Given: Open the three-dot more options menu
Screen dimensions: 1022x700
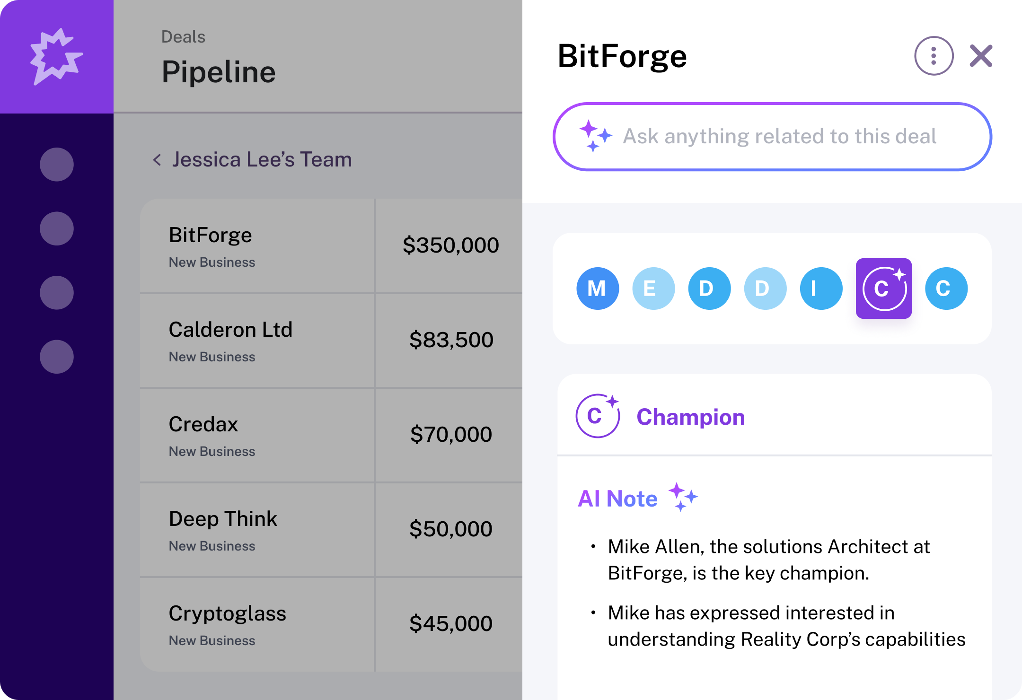Looking at the screenshot, I should (934, 56).
